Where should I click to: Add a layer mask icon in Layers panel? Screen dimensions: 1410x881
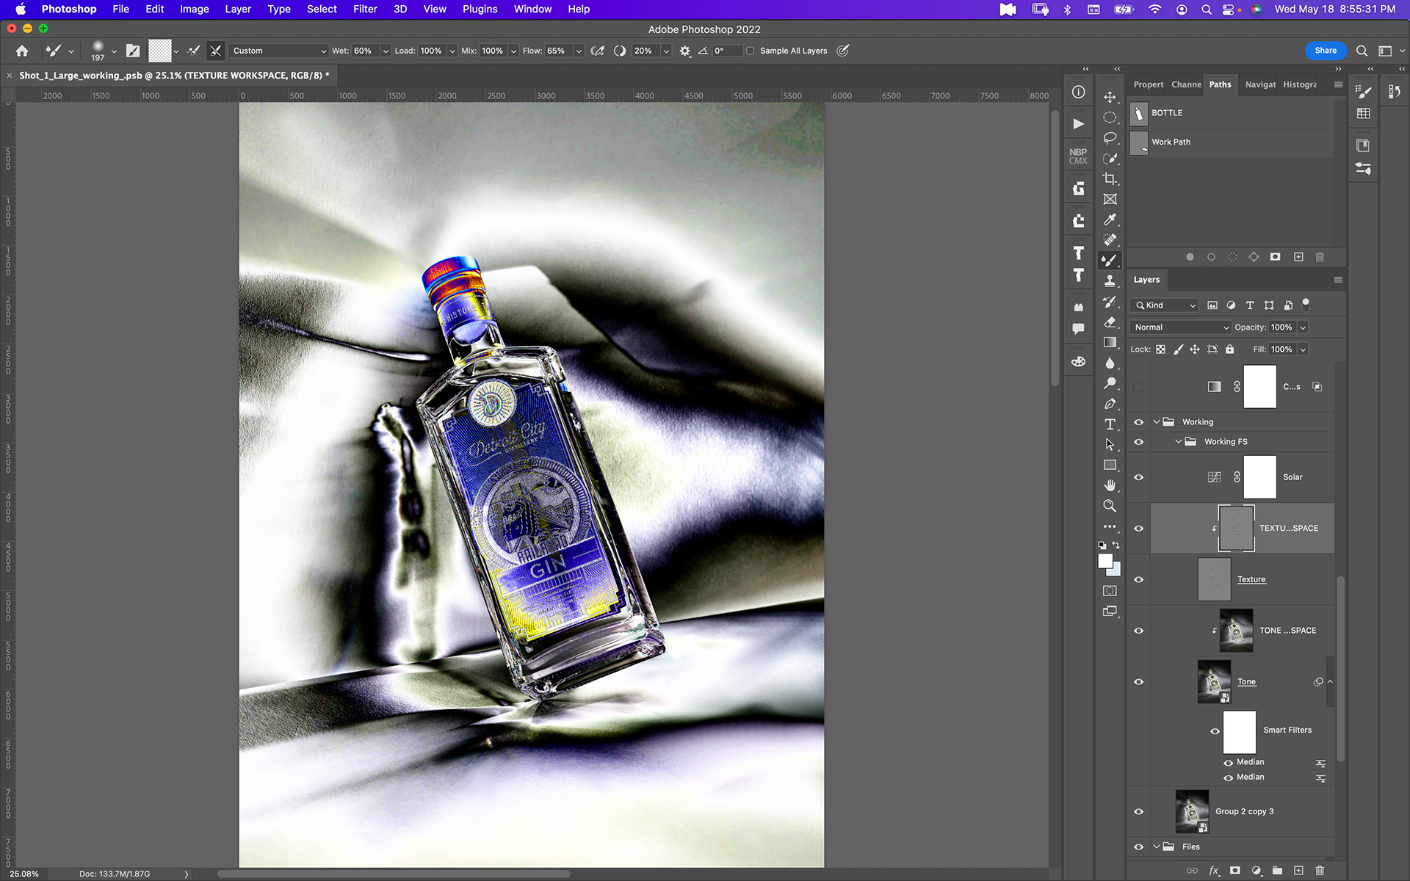point(1235,871)
